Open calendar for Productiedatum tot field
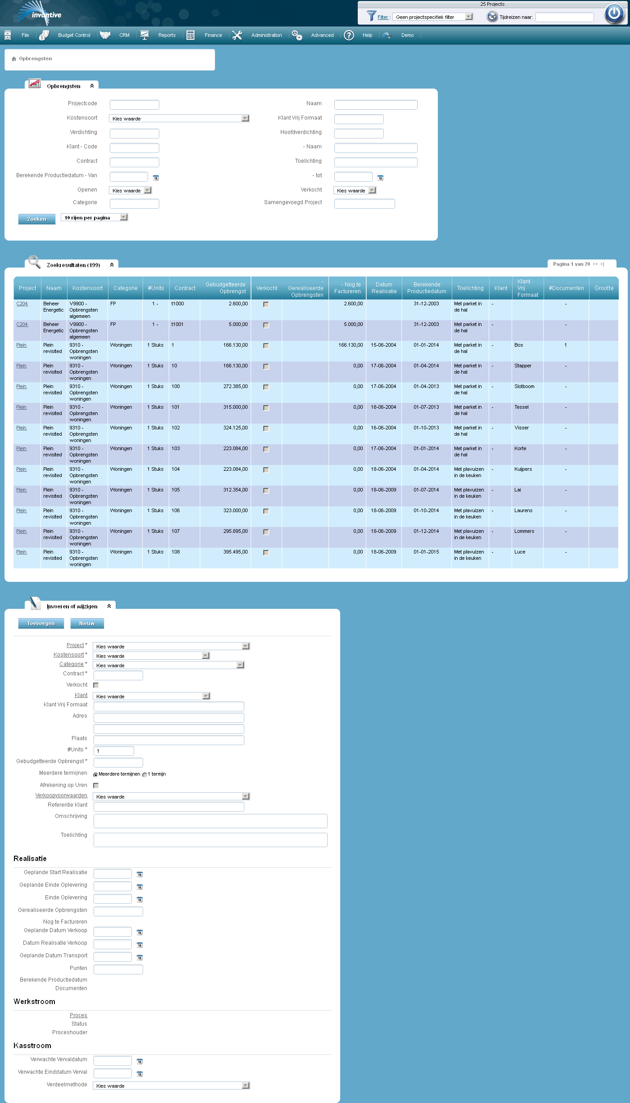The image size is (630, 1103). [x=380, y=178]
